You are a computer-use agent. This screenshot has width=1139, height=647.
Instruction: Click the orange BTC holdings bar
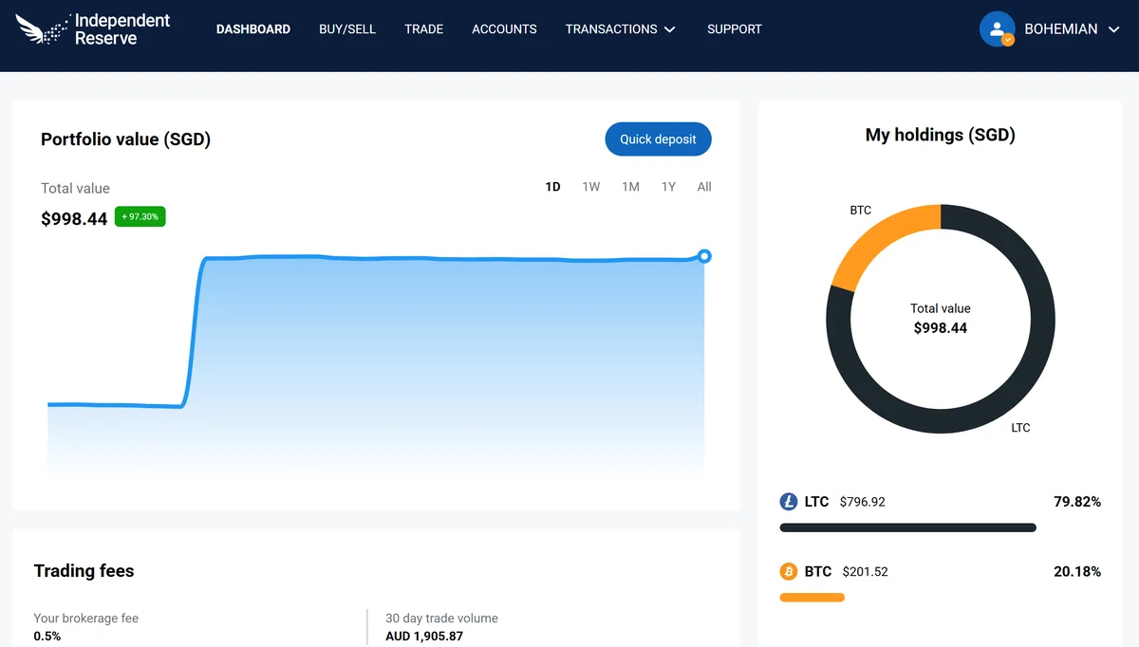[812, 598]
